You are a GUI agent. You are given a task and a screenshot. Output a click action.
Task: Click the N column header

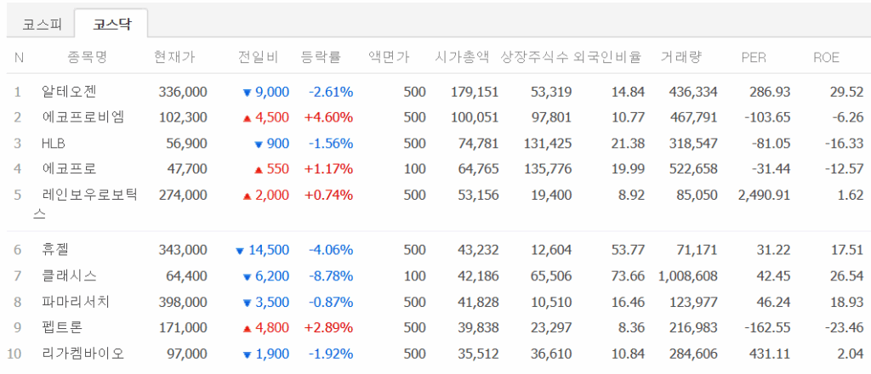click(x=19, y=57)
